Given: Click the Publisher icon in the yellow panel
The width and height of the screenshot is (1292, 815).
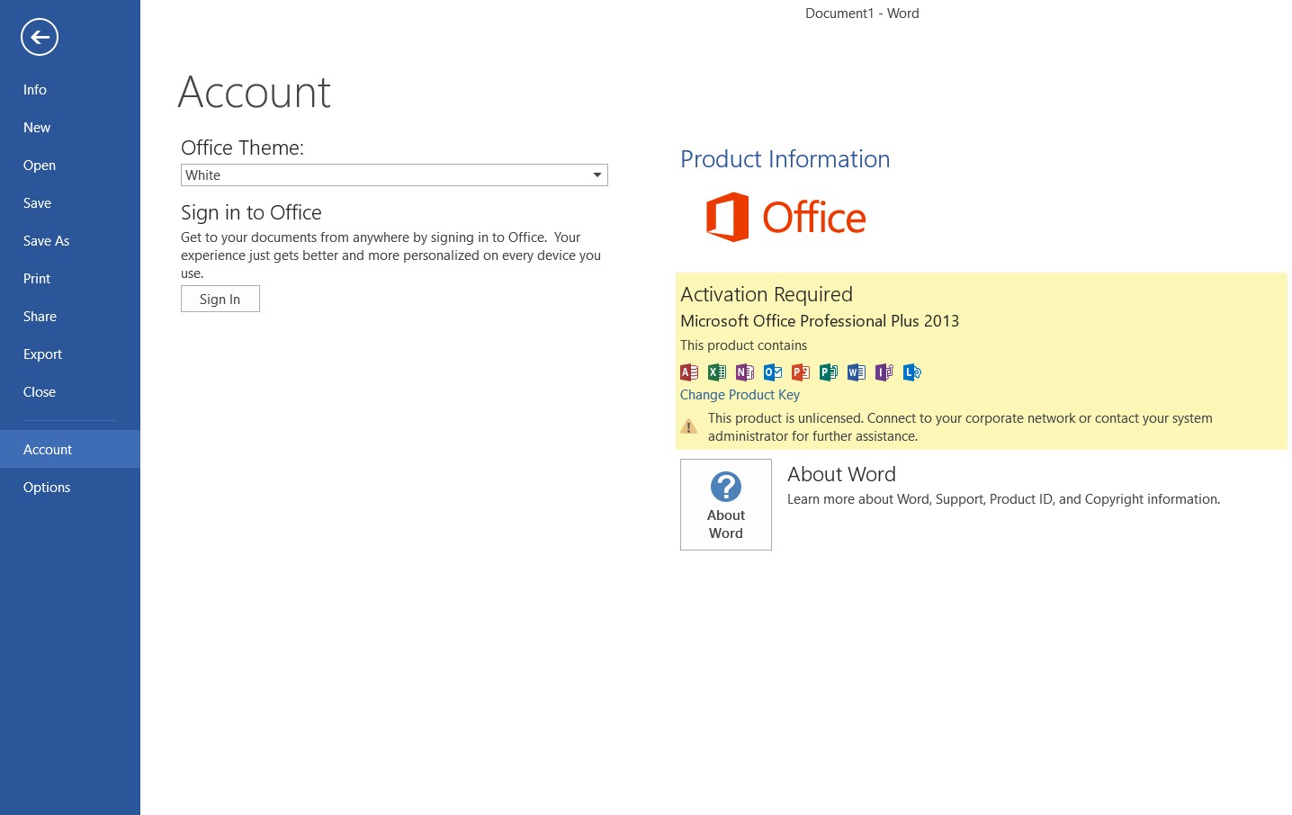Looking at the screenshot, I should pyautogui.click(x=828, y=372).
